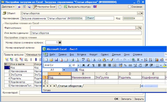This screenshot has width=167, height=102.
Task: Click the AutoSum sigma icon
Action: tap(138, 60)
